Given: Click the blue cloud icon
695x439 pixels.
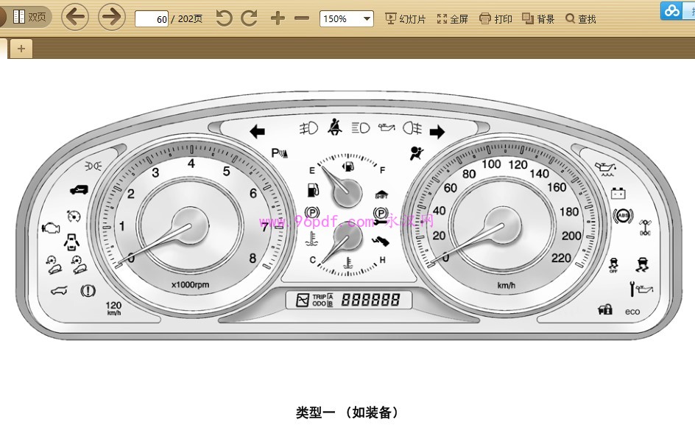Looking at the screenshot, I should point(671,10).
